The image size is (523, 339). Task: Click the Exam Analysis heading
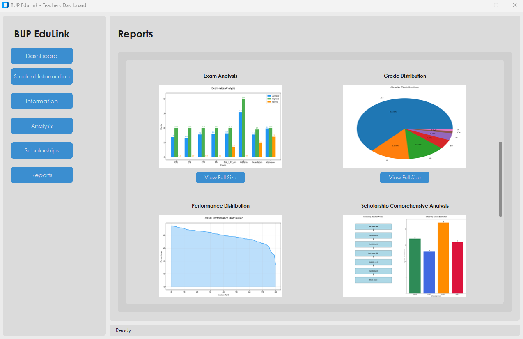pyautogui.click(x=220, y=76)
